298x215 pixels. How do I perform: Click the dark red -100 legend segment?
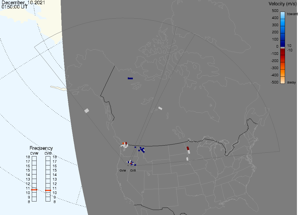[x=283, y=52]
